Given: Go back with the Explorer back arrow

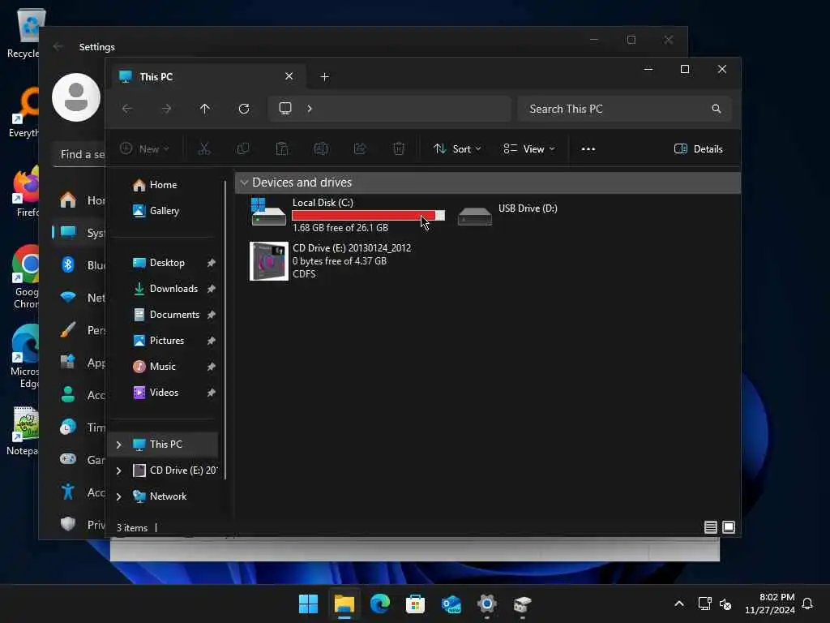Looking at the screenshot, I should [x=127, y=109].
